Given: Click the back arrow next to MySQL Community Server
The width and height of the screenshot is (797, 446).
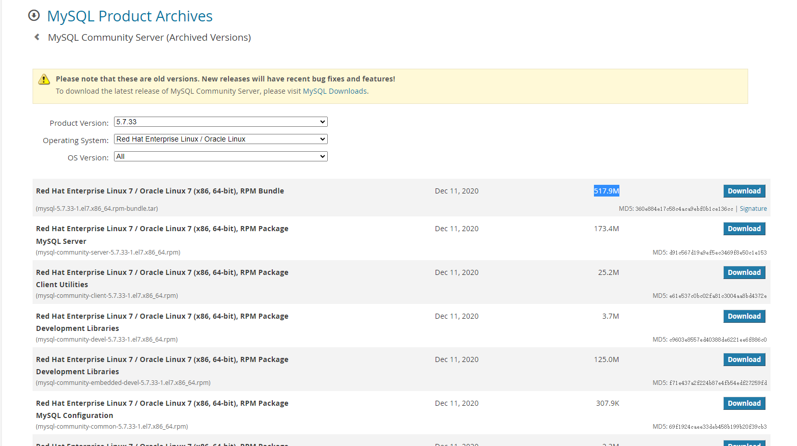Looking at the screenshot, I should (x=37, y=37).
